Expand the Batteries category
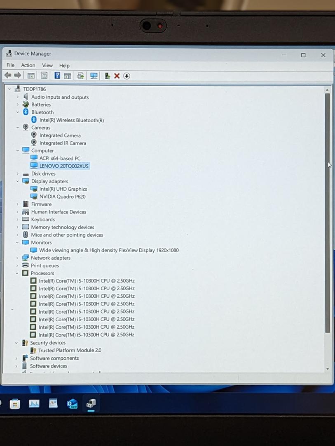The image size is (335, 446). pos(18,104)
